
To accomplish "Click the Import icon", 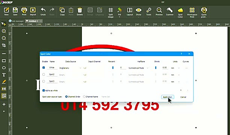I will [x=33, y=12].
